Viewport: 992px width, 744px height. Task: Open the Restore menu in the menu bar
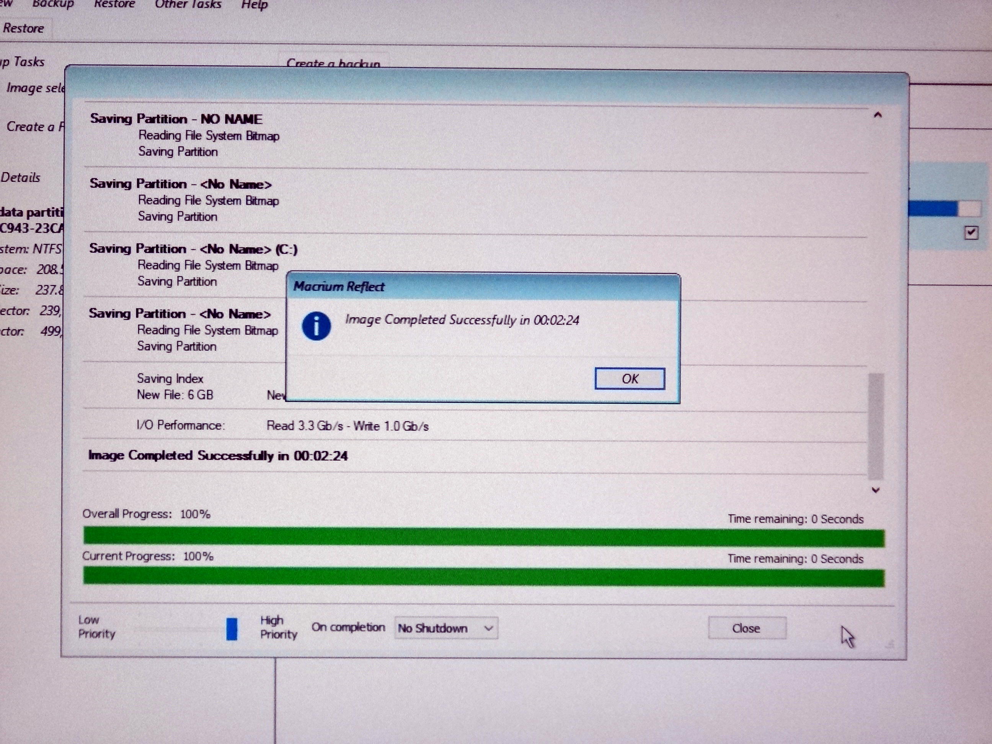(x=114, y=5)
